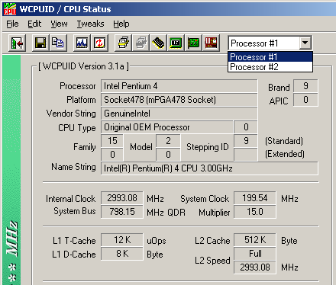This screenshot has height=285, width=336.
Task: Click the exit door toolbar icon
Action: [x=17, y=43]
